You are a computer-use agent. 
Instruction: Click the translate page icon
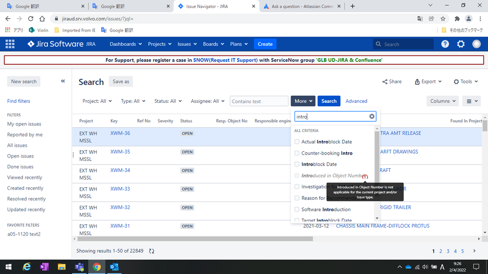[x=420, y=19]
